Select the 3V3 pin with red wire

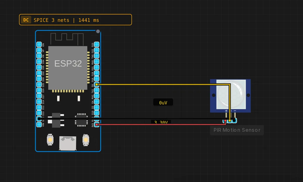pyautogui.click(x=96, y=125)
